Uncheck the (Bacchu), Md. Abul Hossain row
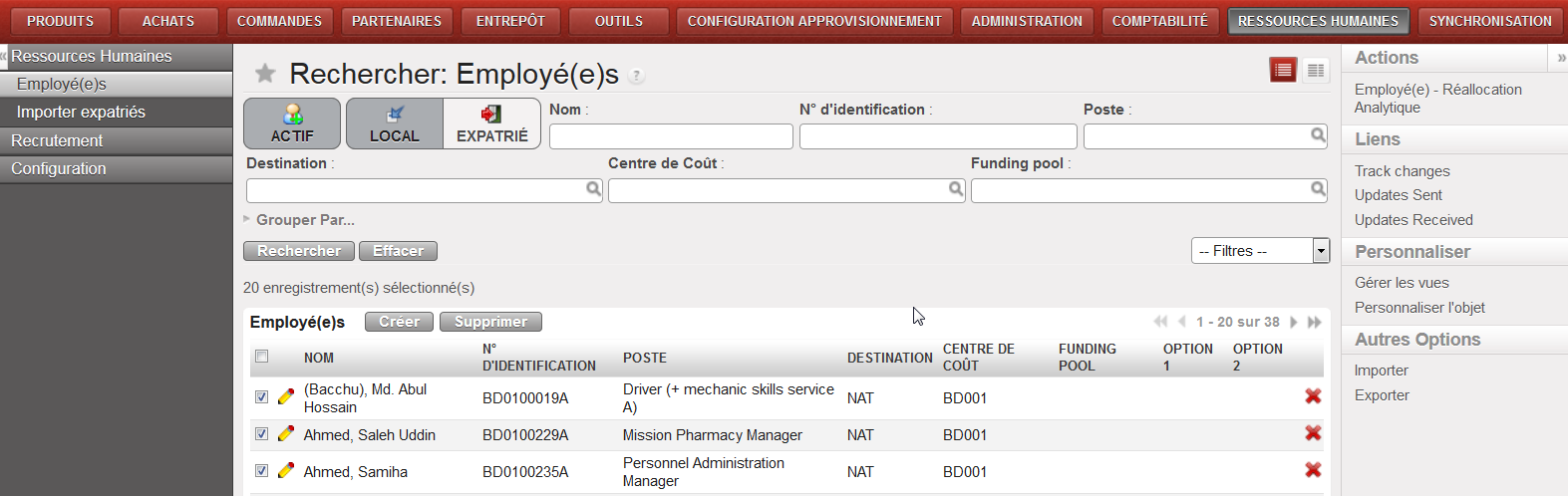 [261, 396]
